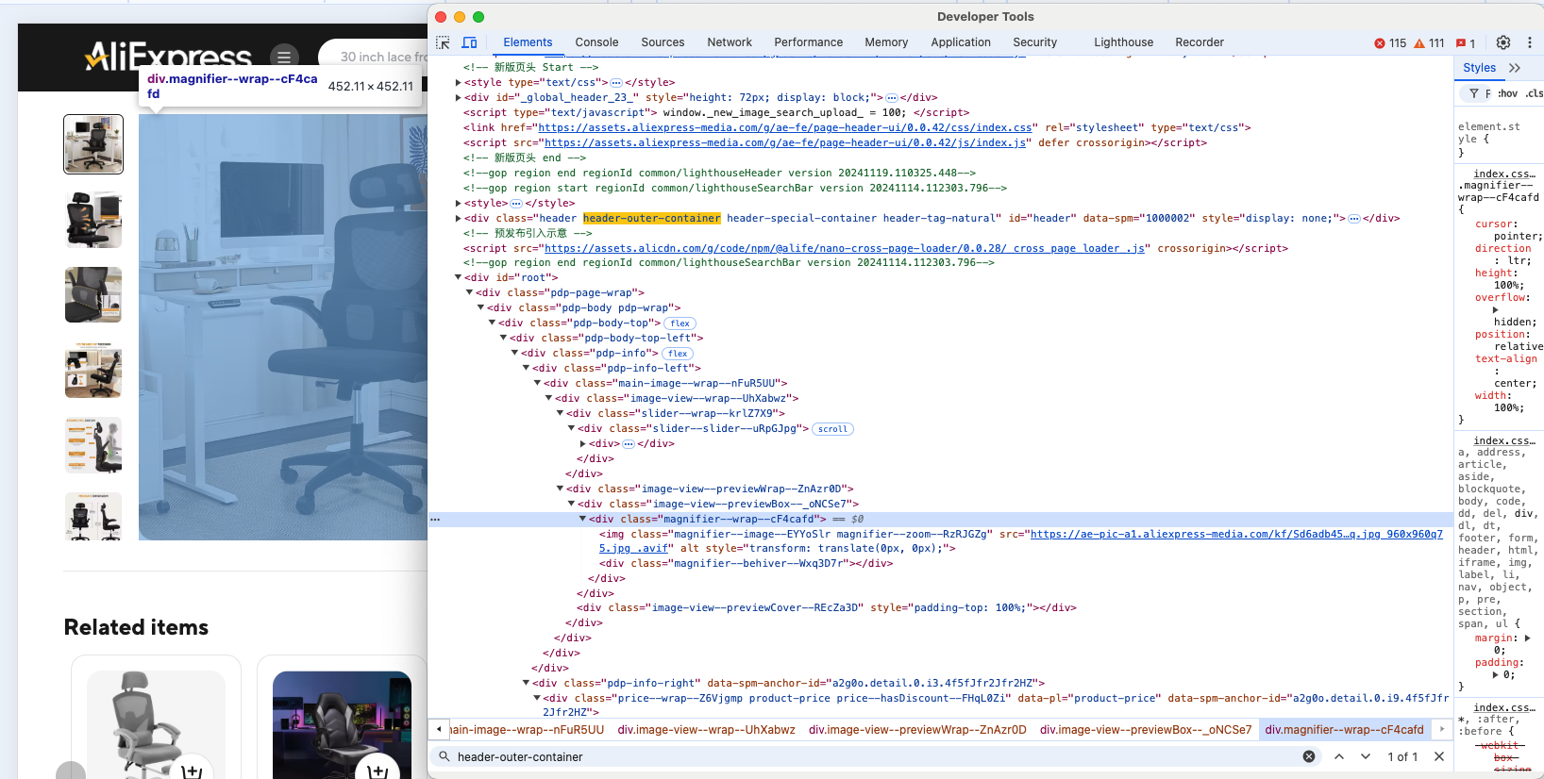
Task: Open DevTools settings gear
Action: tap(1503, 42)
